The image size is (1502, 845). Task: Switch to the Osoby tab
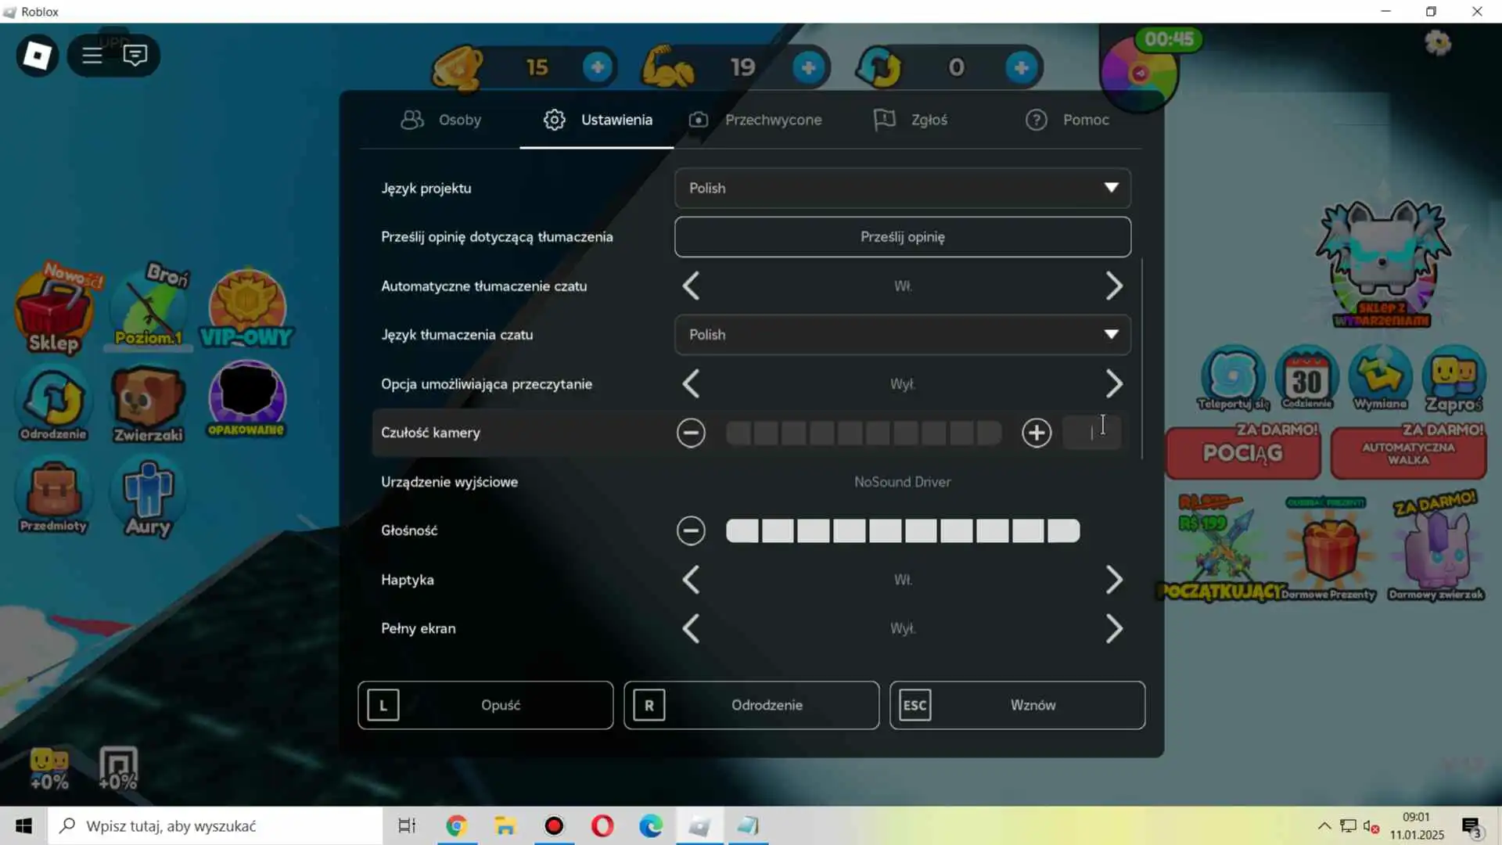click(441, 120)
